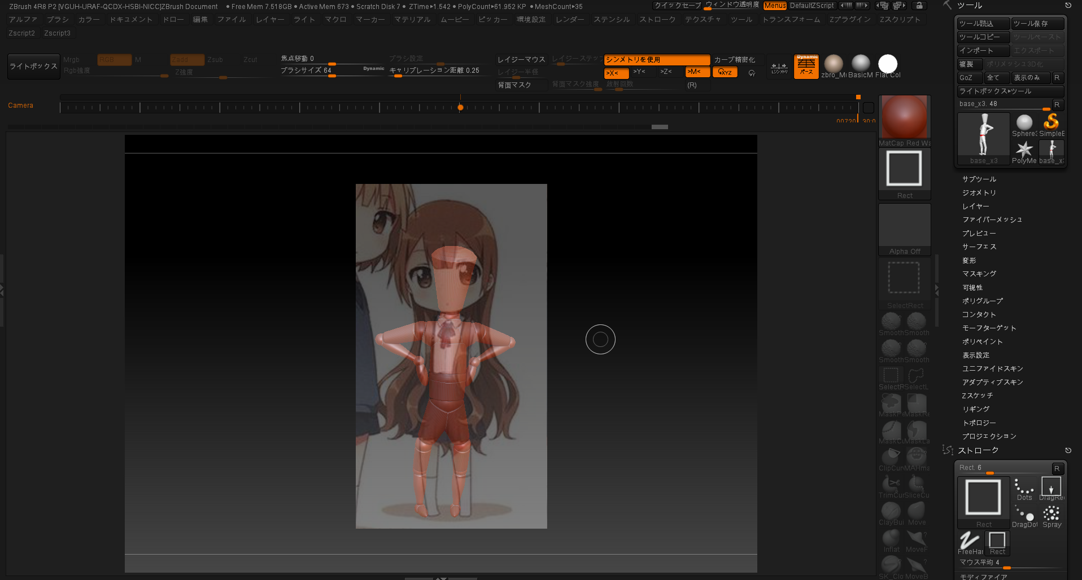Choose the Dots stroke icon
1082x580 pixels.
(1024, 489)
